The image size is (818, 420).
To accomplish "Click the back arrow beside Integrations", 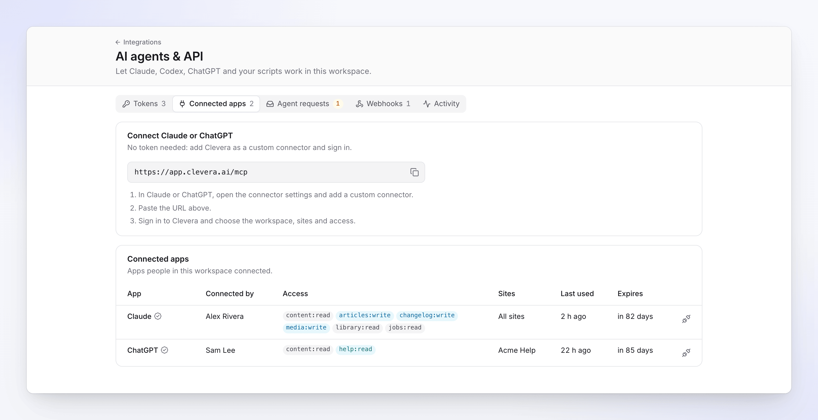I will point(118,42).
